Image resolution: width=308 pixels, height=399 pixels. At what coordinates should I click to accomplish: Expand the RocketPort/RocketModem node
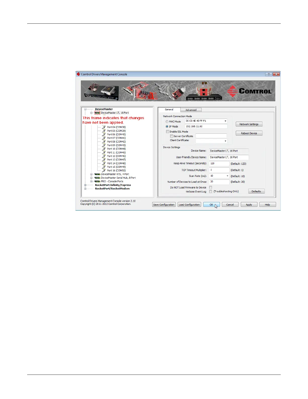85,189
